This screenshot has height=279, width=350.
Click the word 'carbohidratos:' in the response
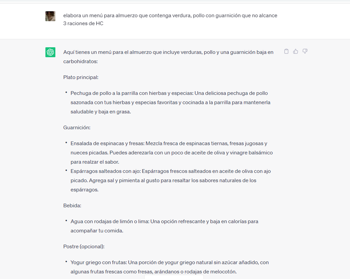[80, 61]
